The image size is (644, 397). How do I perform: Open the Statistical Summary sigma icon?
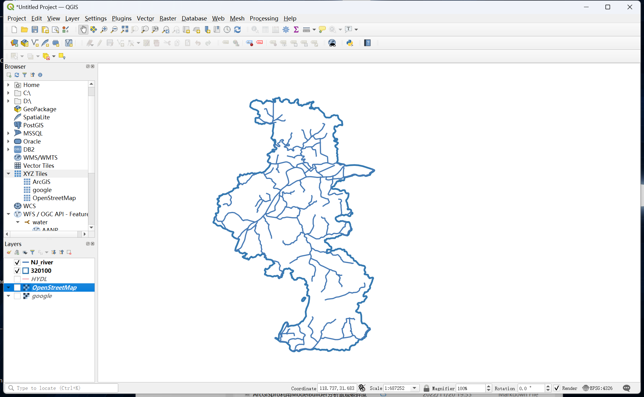point(296,30)
